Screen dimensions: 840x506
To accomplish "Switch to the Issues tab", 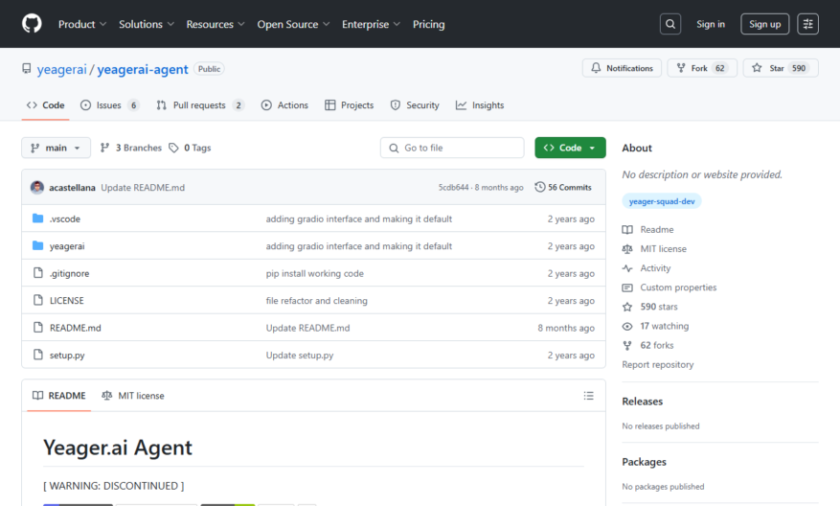I will point(109,105).
